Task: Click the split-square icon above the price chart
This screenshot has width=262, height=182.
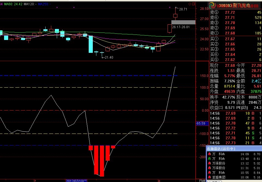Action: coord(193,4)
